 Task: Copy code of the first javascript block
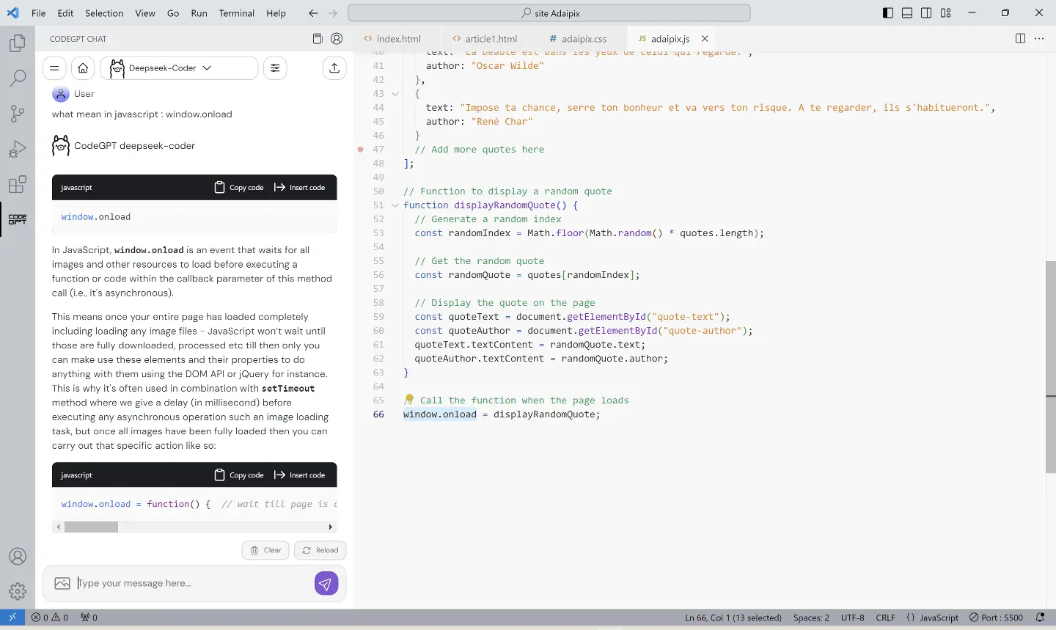[x=239, y=188]
